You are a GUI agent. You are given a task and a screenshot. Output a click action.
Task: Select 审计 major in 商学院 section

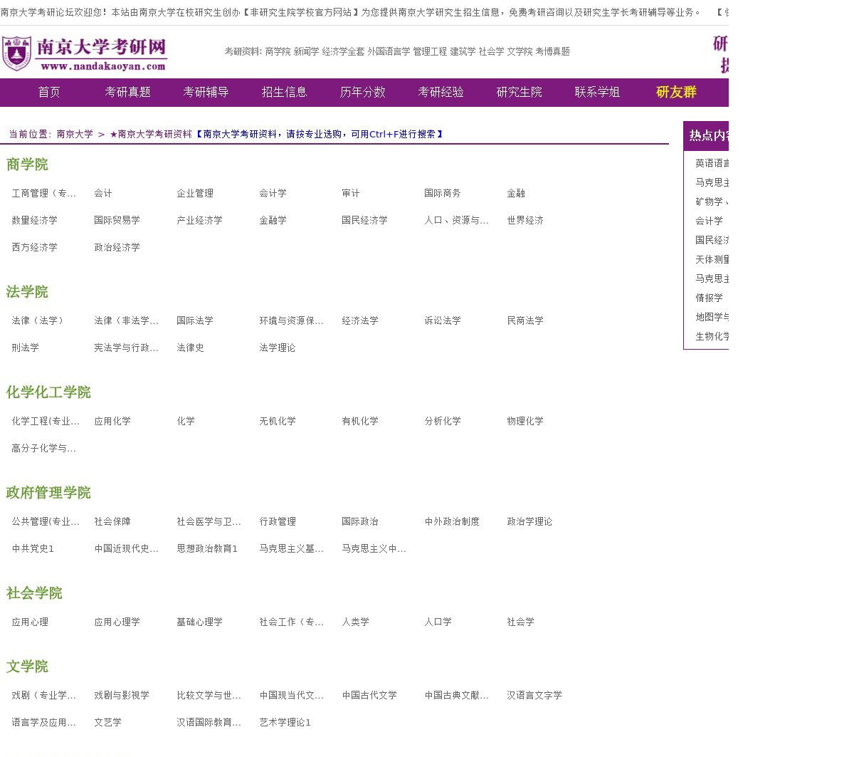tap(350, 194)
